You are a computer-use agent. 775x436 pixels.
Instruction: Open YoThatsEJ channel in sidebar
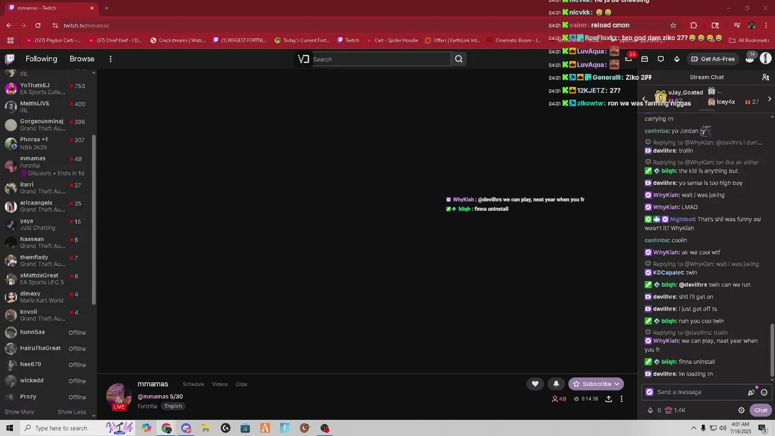coord(47,88)
